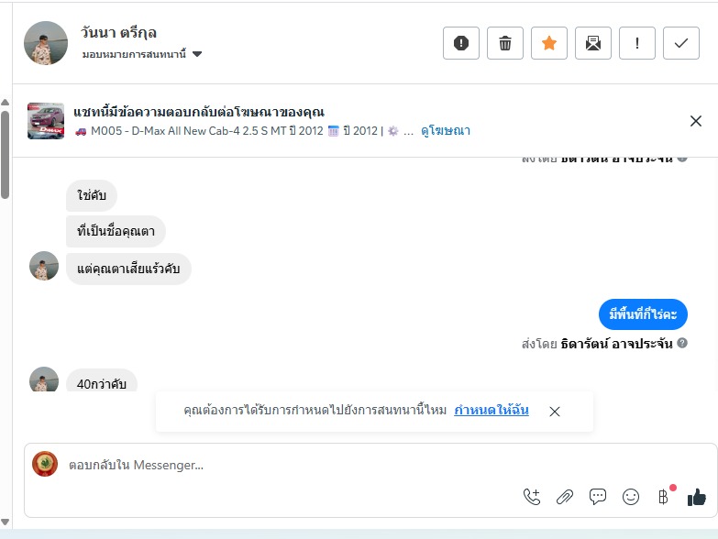Attach a file with paperclip icon
Image resolution: width=718 pixels, height=539 pixels.
click(x=565, y=497)
